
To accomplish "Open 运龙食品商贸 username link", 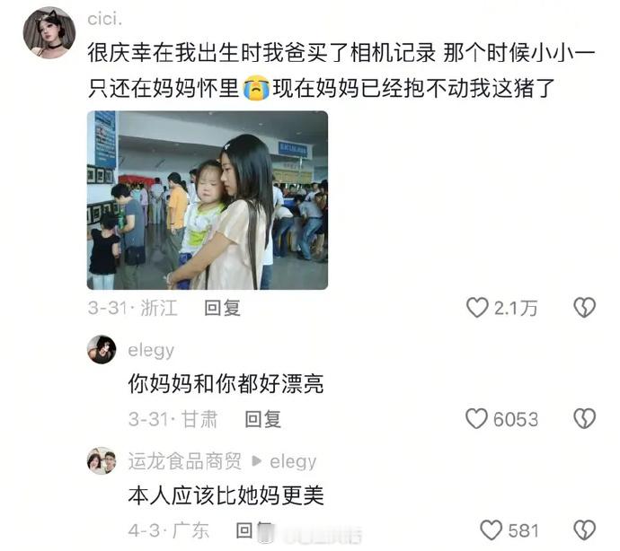I will [185, 461].
